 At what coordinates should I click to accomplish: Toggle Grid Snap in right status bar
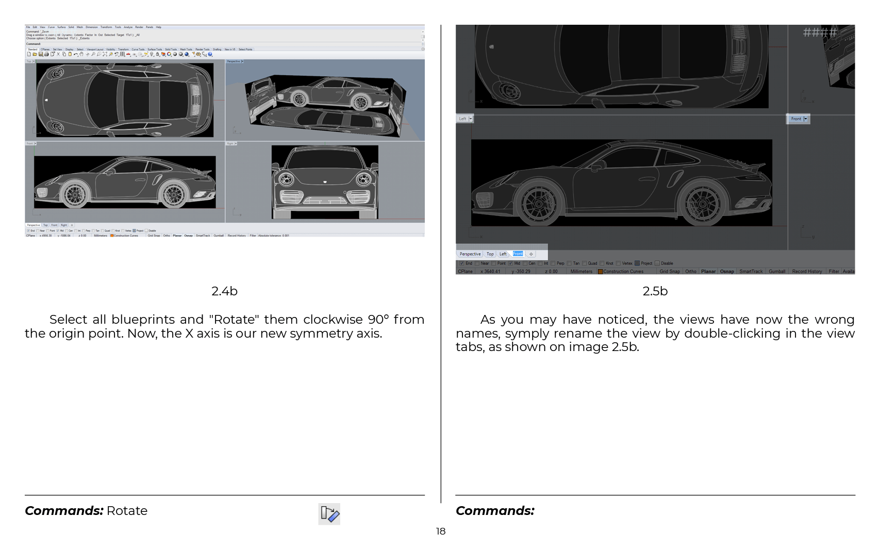click(x=669, y=272)
